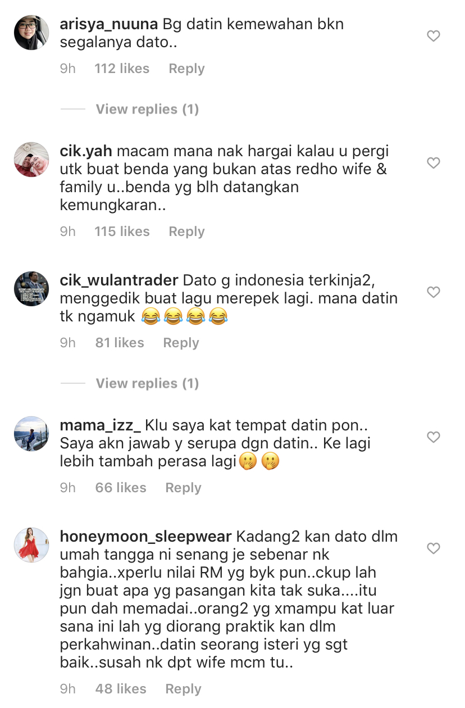The image size is (465, 708).
Task: Open cik.yah's avatar photo
Action: [x=31, y=160]
